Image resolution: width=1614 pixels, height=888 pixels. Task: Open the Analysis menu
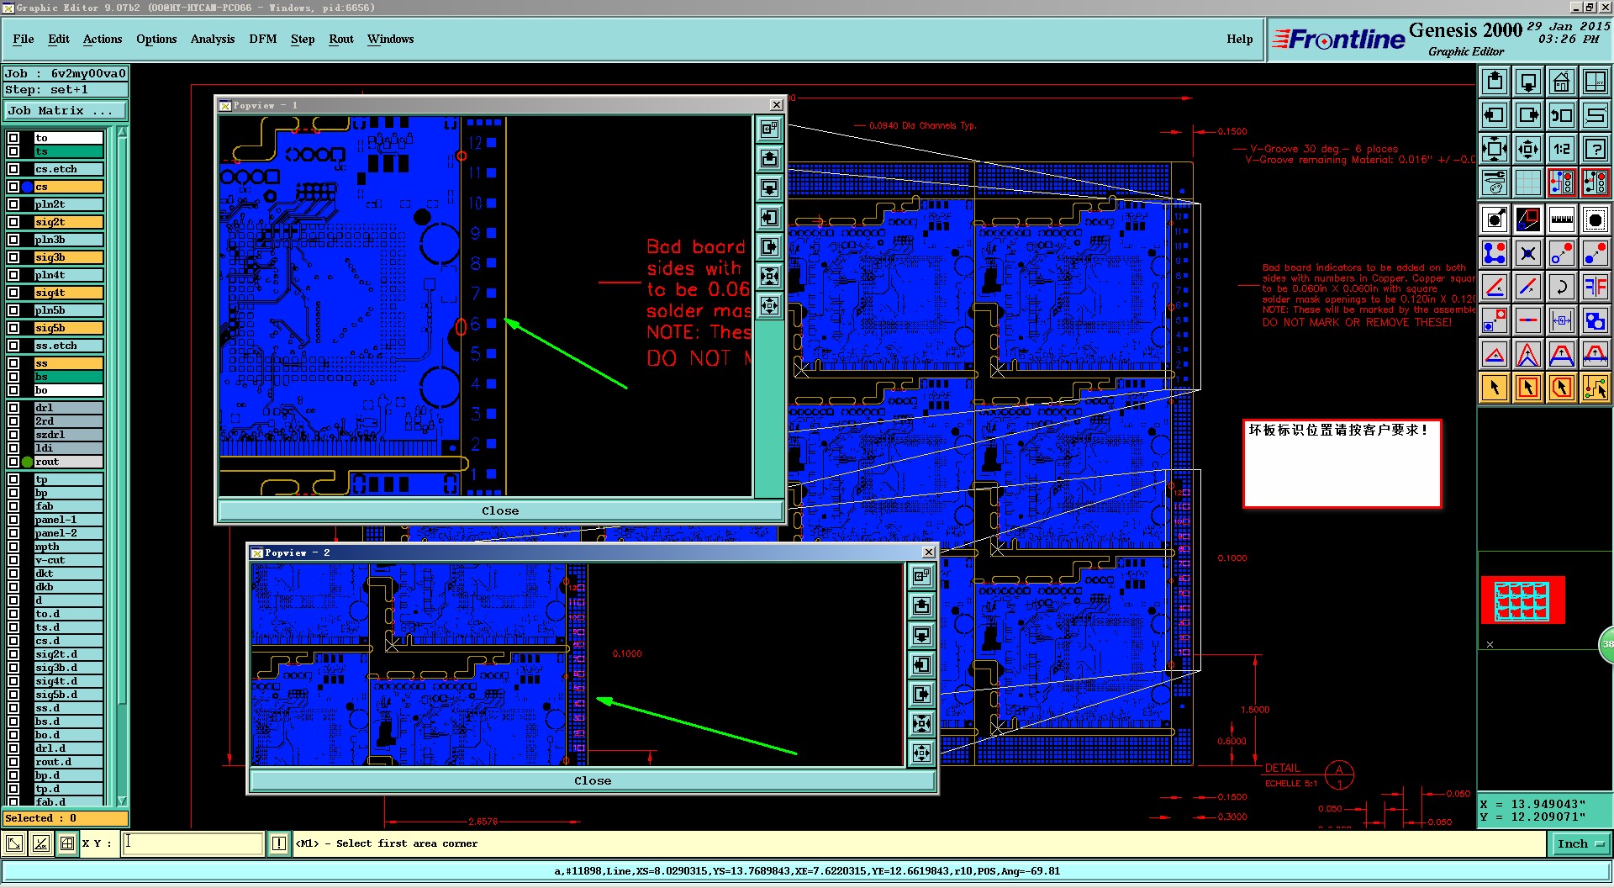[x=213, y=39]
